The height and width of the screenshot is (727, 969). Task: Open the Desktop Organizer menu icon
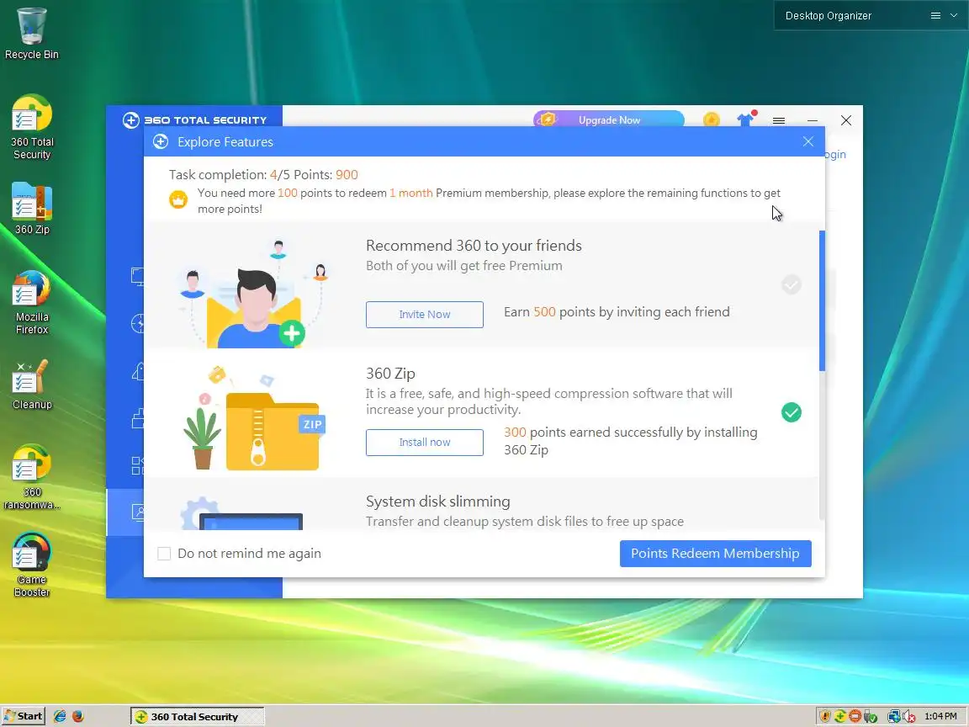935,16
